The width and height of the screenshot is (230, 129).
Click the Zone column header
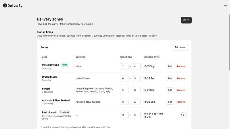[45, 57]
